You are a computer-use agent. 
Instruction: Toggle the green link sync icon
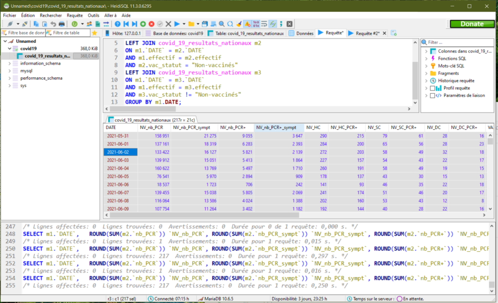(273, 24)
